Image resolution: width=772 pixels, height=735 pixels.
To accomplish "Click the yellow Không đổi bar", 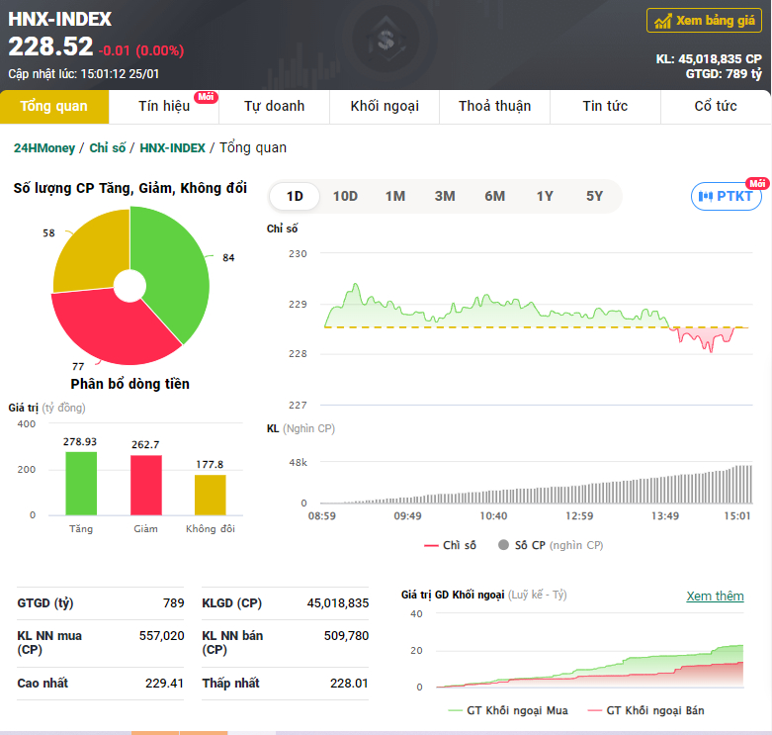I will point(211,495).
